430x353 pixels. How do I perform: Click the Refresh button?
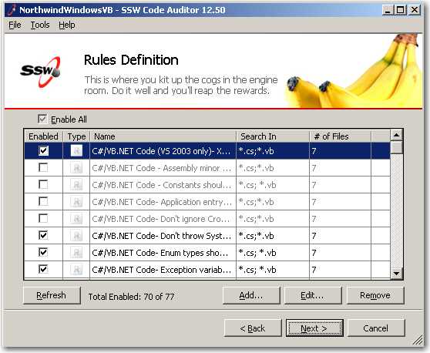[x=52, y=295]
